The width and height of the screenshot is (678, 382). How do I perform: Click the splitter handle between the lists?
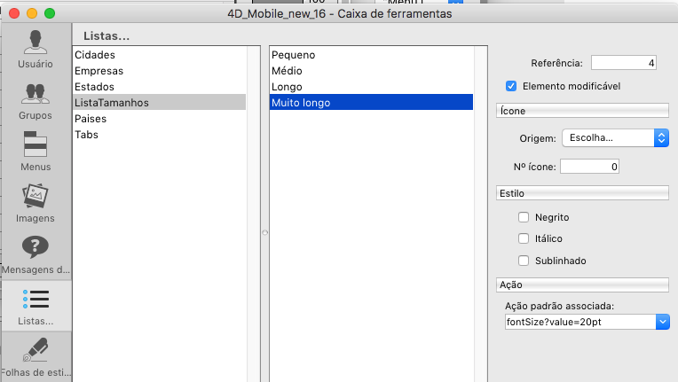[263, 232]
